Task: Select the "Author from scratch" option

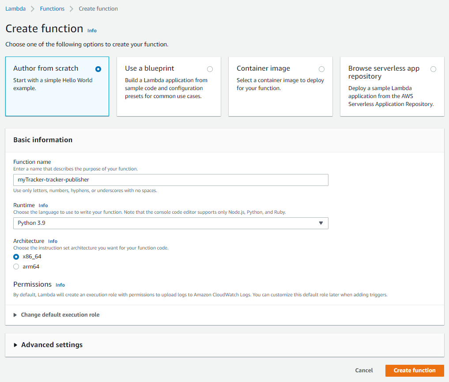Action: (x=98, y=69)
